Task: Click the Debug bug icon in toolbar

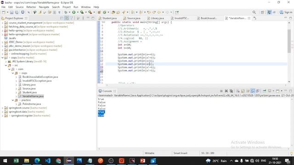Action: 66,12
